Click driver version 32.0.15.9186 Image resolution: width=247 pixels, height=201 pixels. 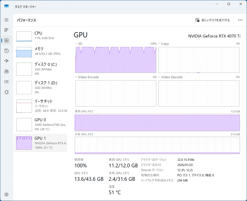186,160
